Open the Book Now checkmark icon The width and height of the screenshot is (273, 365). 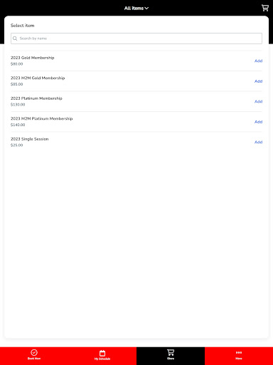point(34,352)
